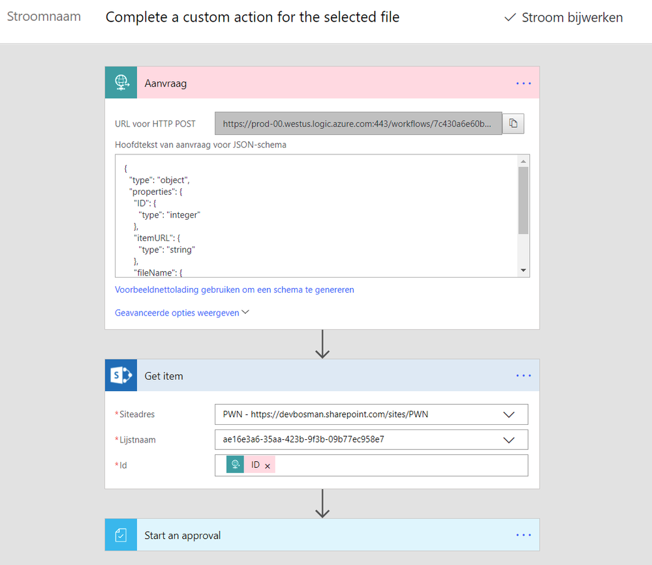652x565 pixels.
Task: Click the SharePoint Get item icon
Action: point(121,375)
